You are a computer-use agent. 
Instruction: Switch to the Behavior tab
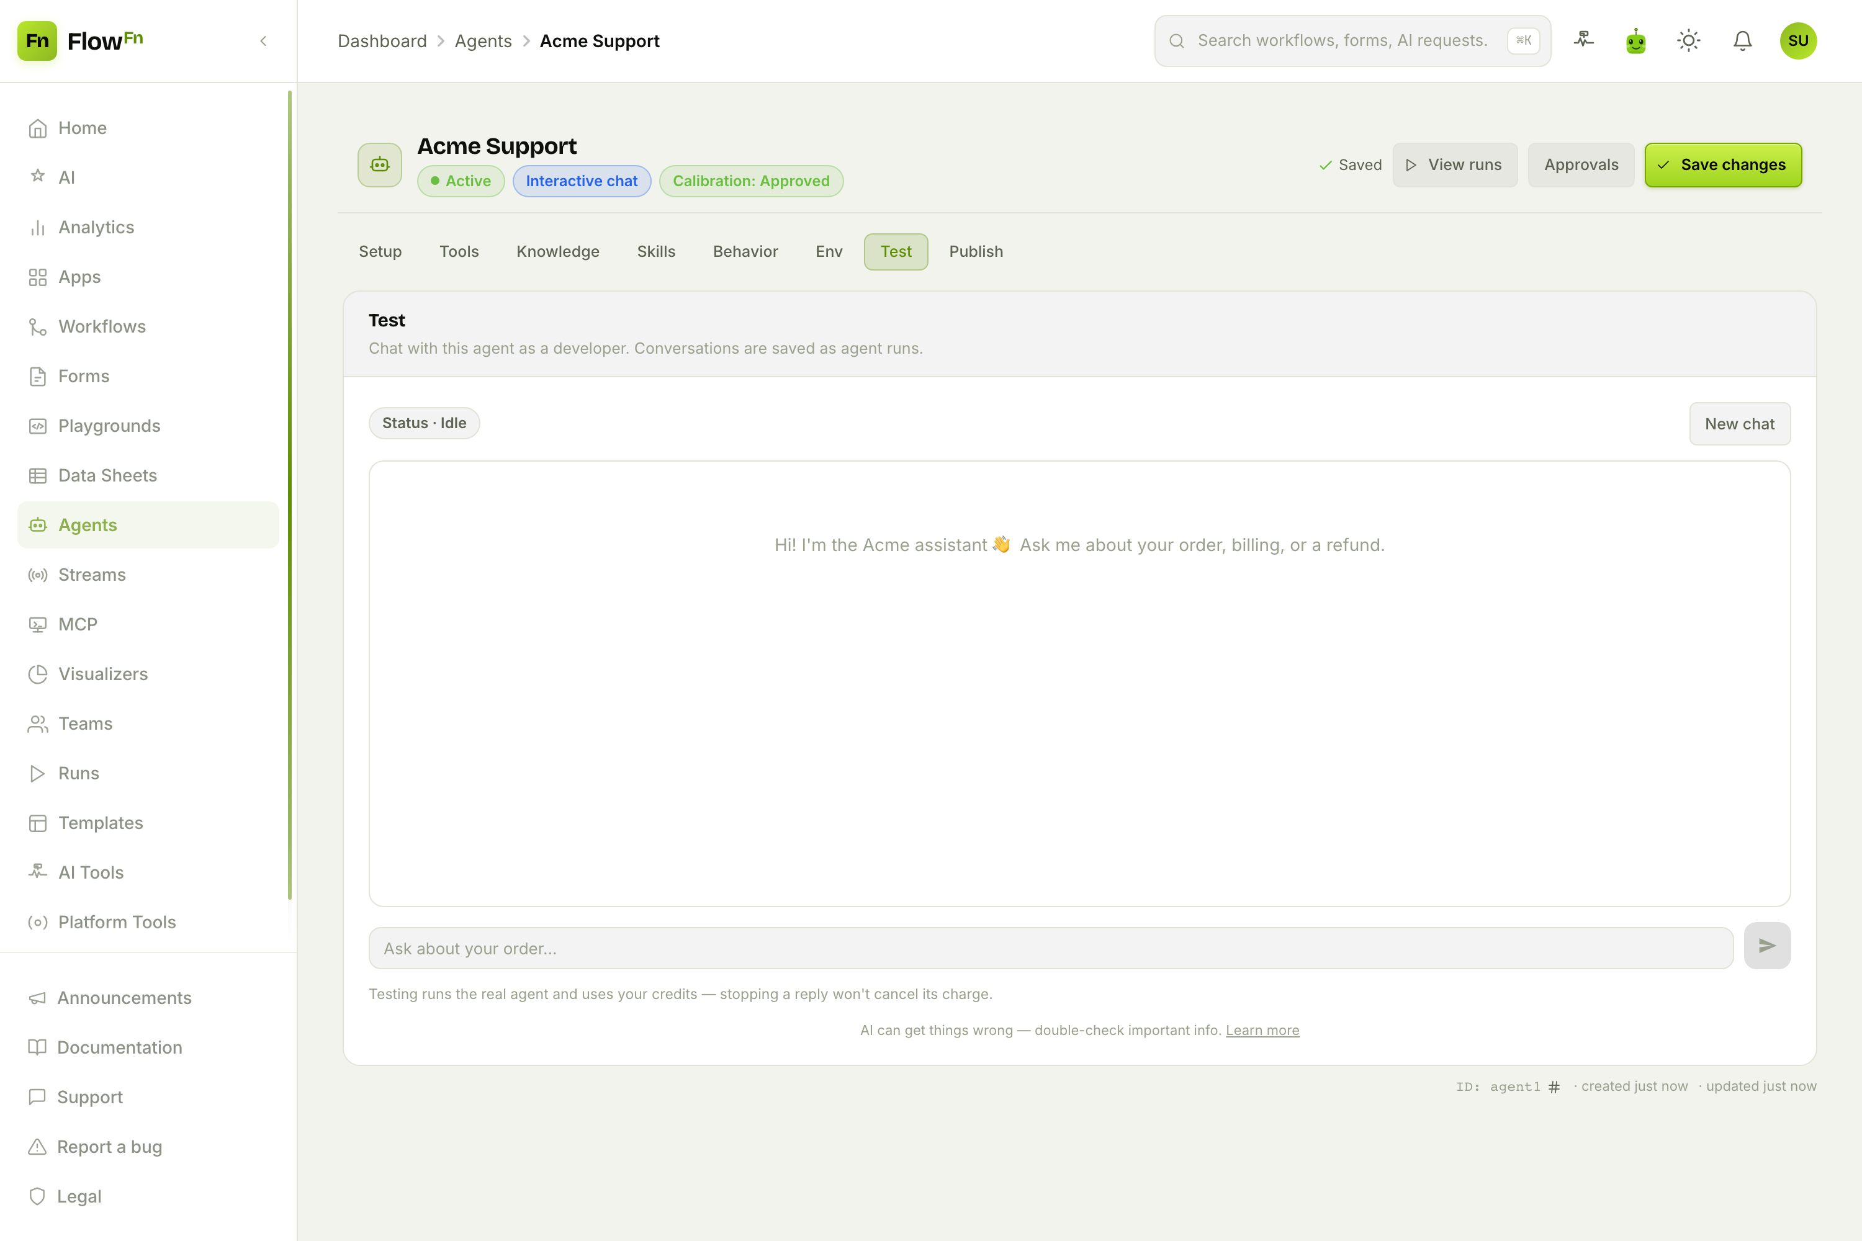pyautogui.click(x=746, y=252)
